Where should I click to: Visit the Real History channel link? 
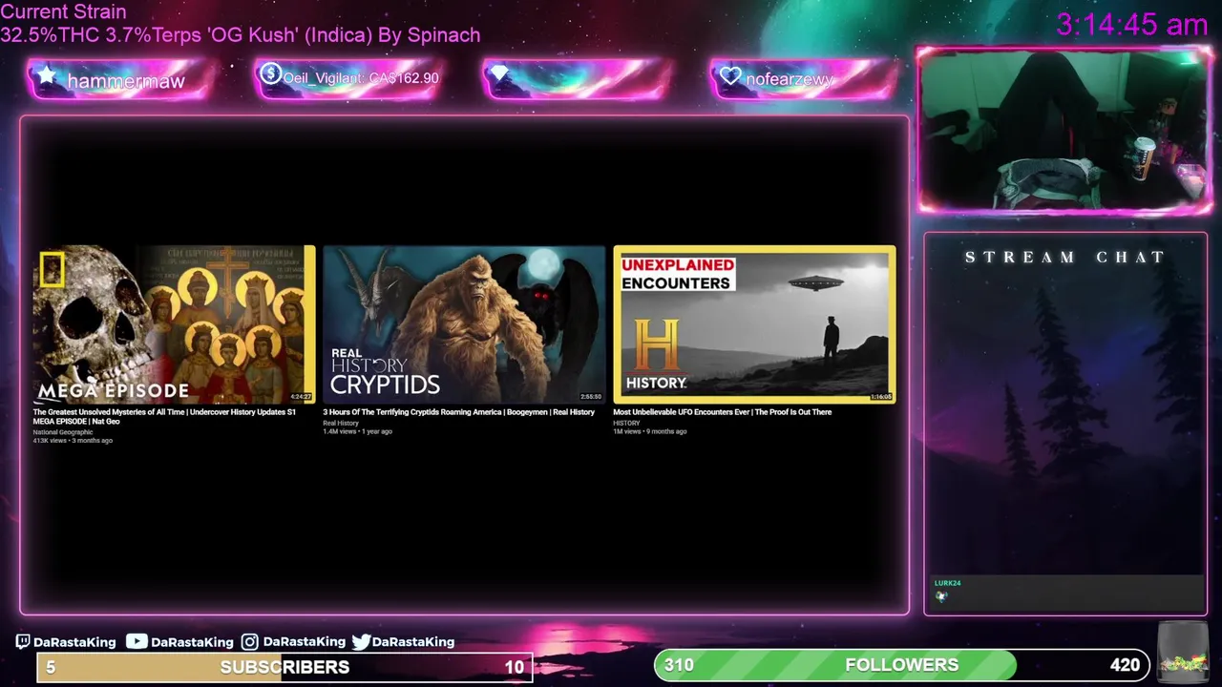tap(341, 423)
